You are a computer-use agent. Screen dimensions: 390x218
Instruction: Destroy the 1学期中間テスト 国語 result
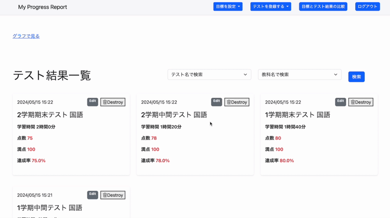(x=113, y=195)
